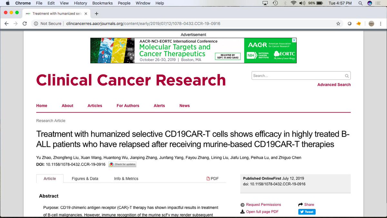The image size is (387, 218).
Task: Click the Share arrow icon
Action: point(301,204)
